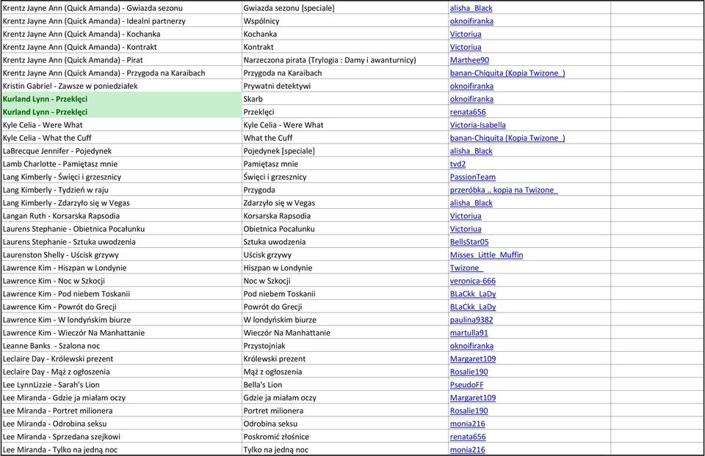Open Victoria-Isabella link

coord(477,125)
